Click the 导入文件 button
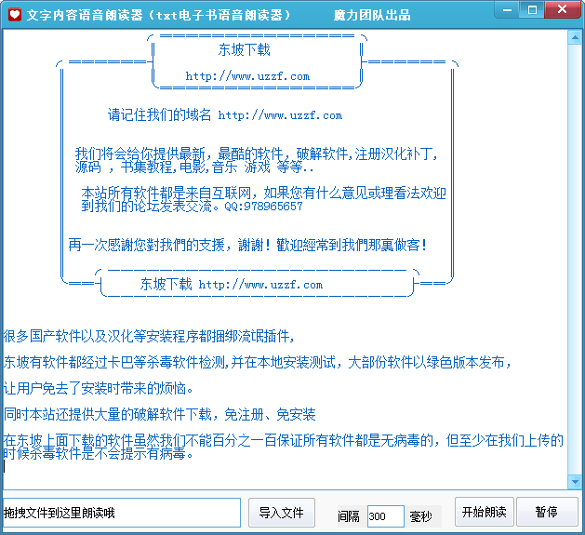The height and width of the screenshot is (535, 585). tap(282, 513)
